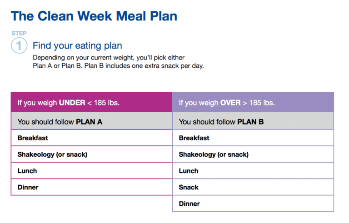The image size is (349, 223).
Task: Click the Plan B includes extra snack sentence
Action: click(144, 66)
